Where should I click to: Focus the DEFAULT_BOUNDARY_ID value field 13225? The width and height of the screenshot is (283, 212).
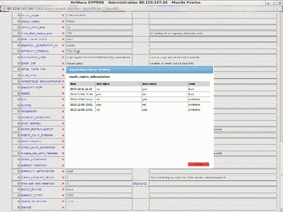99,45
